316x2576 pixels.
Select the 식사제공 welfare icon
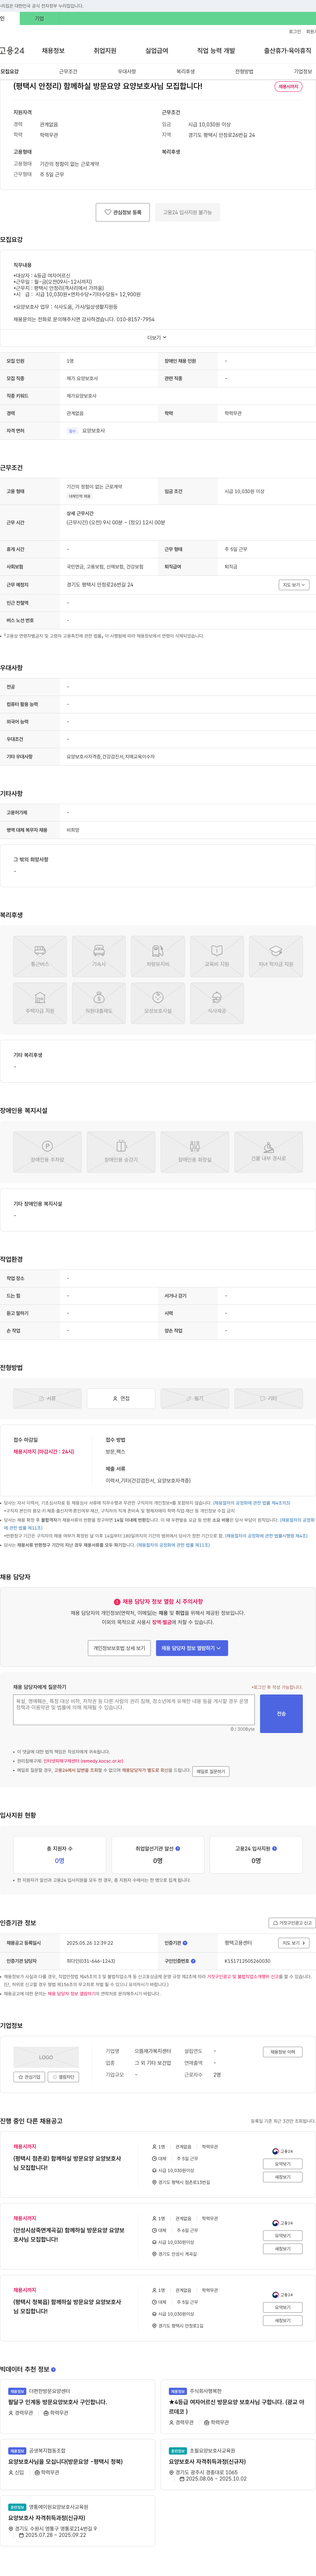pyautogui.click(x=217, y=1003)
